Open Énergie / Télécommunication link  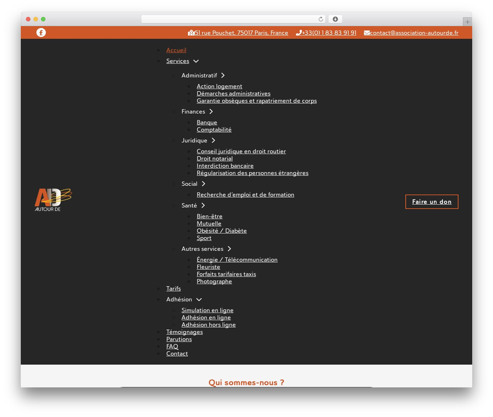pyautogui.click(x=237, y=260)
